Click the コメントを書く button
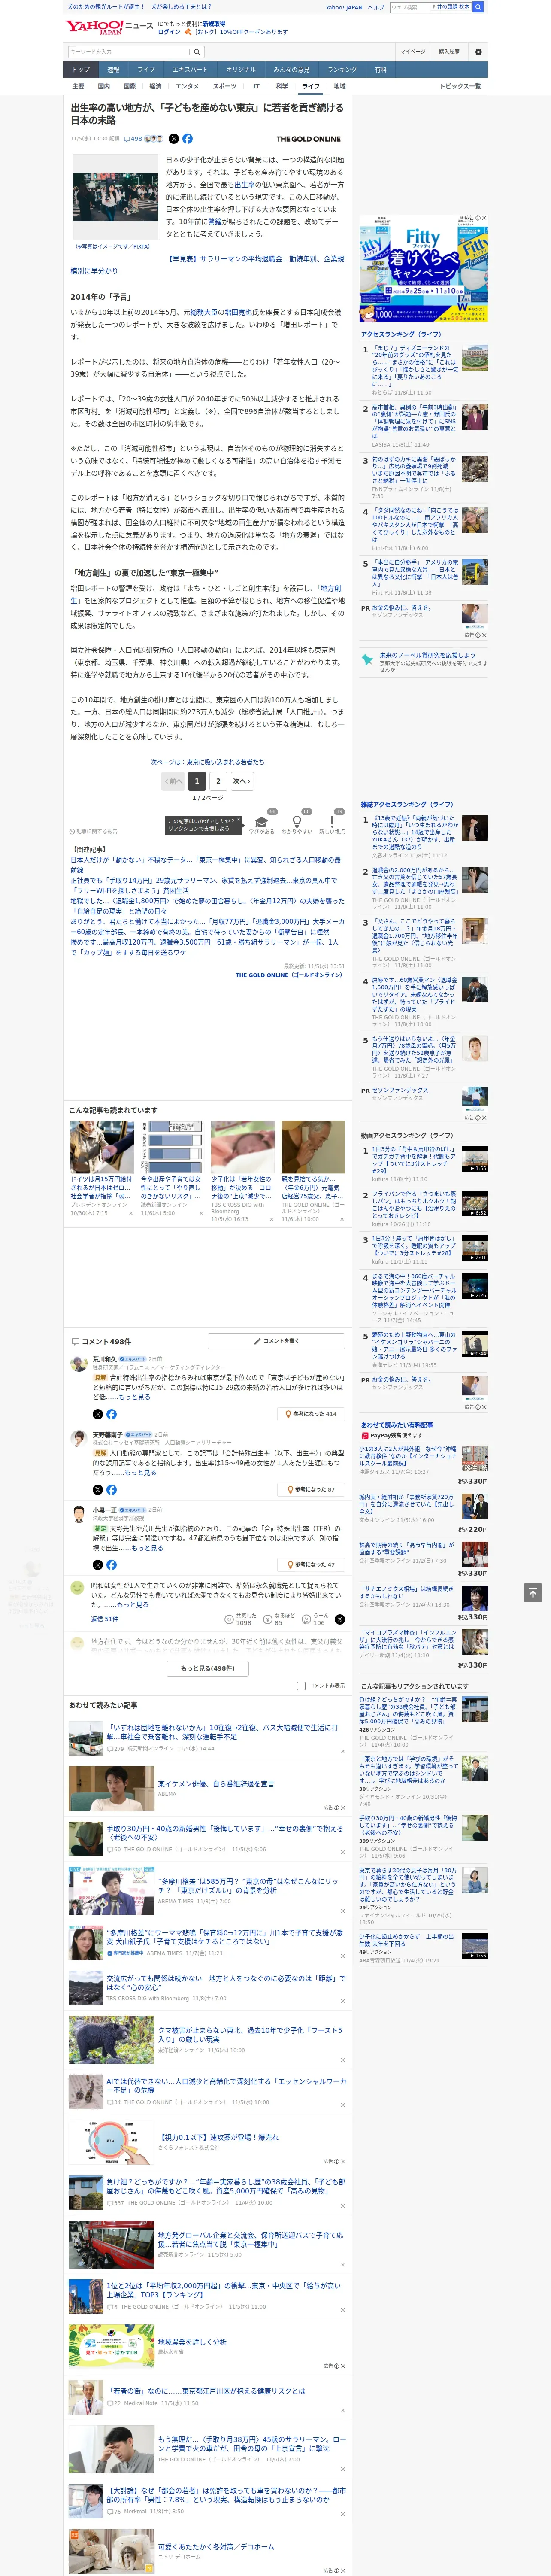Screen dimensions: 551x2576 click(x=277, y=1340)
